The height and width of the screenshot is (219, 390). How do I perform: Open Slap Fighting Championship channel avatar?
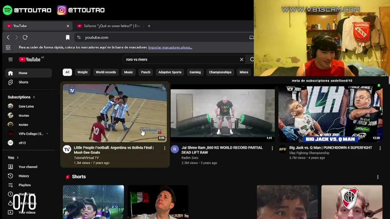282,149
